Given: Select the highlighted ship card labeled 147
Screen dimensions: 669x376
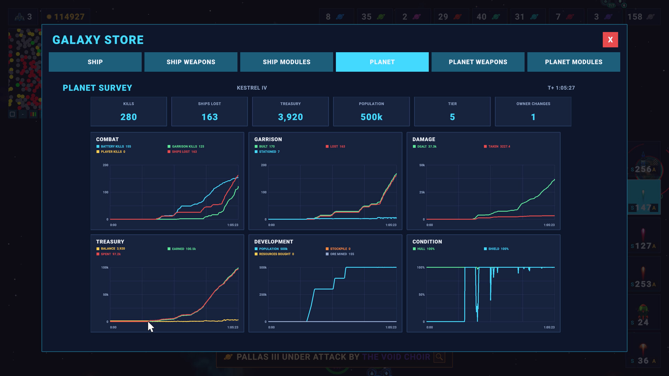Looking at the screenshot, I should (x=644, y=197).
